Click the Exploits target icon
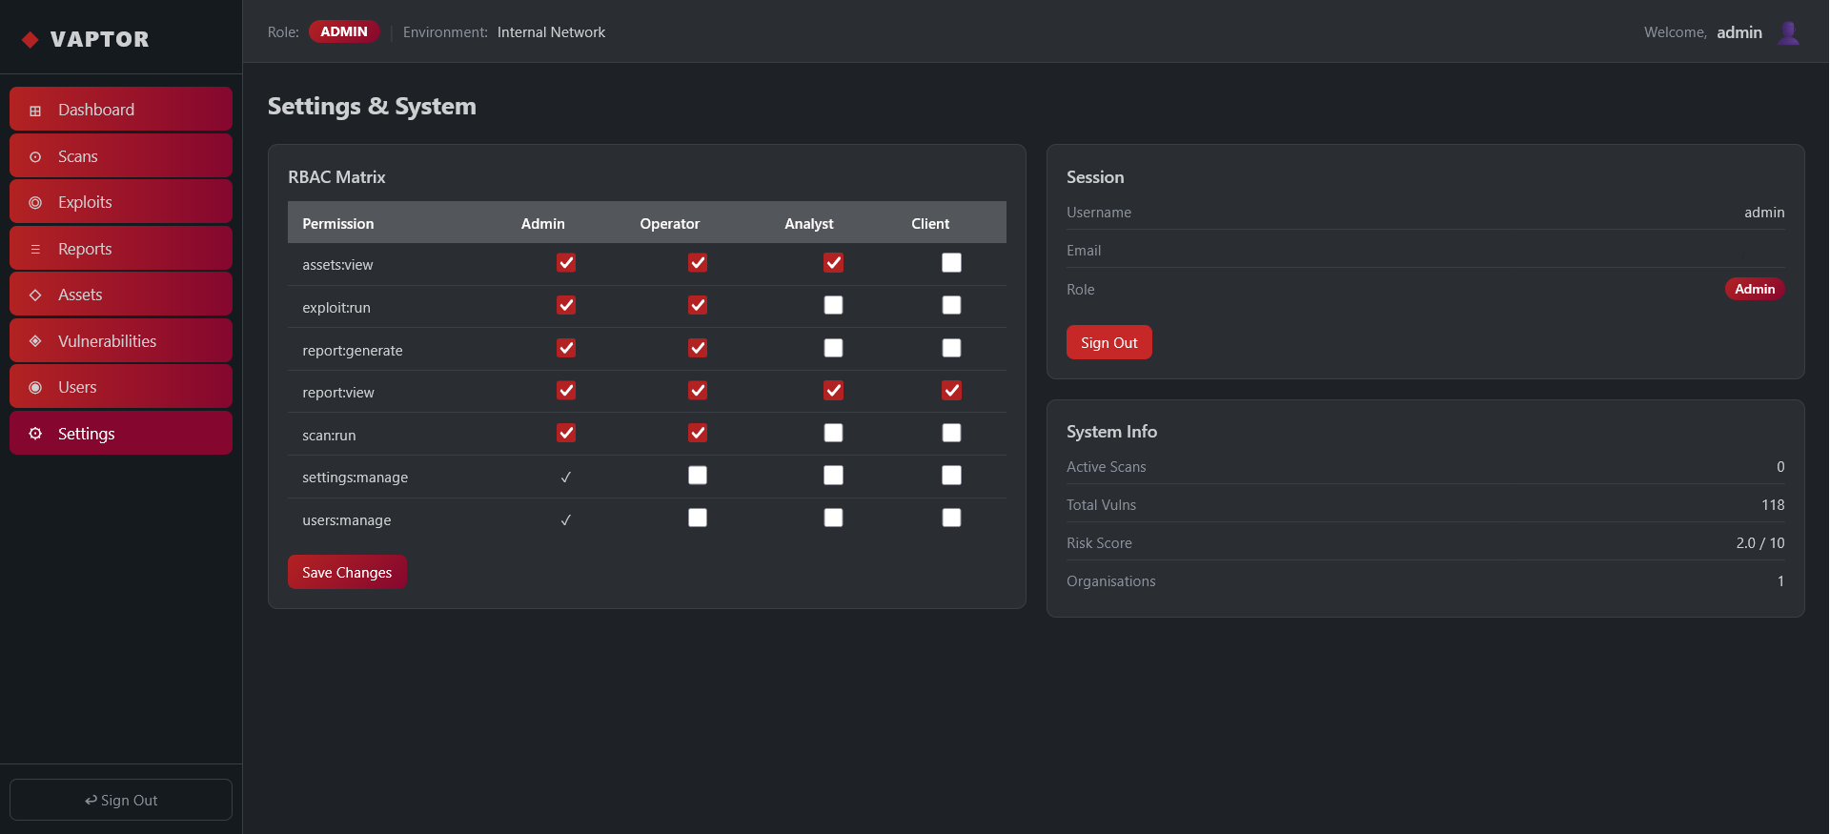Viewport: 1830px width, 834px height. click(35, 202)
